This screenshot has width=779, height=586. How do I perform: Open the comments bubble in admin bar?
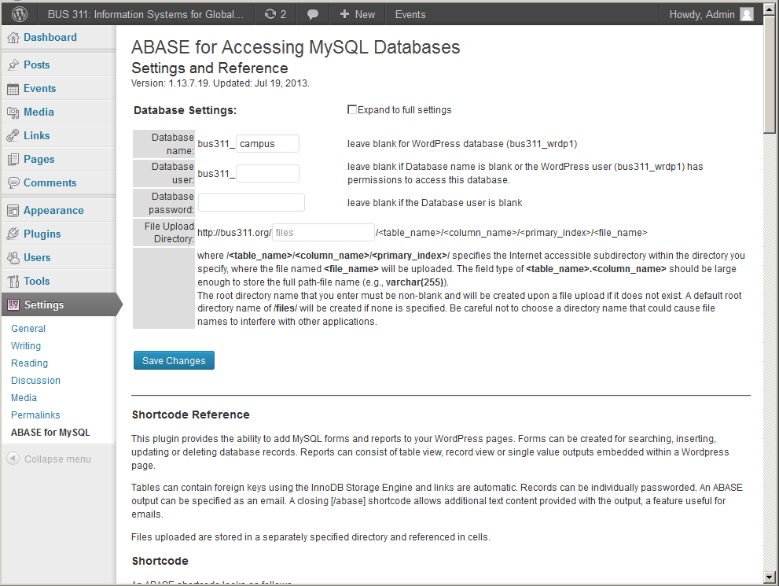pyautogui.click(x=313, y=14)
